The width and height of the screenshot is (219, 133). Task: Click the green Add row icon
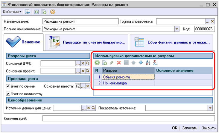coord(97,63)
